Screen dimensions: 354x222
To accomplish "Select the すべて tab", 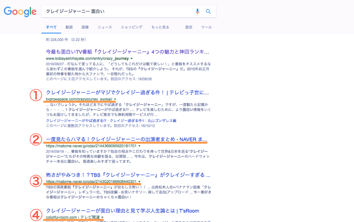I will coord(51,27).
